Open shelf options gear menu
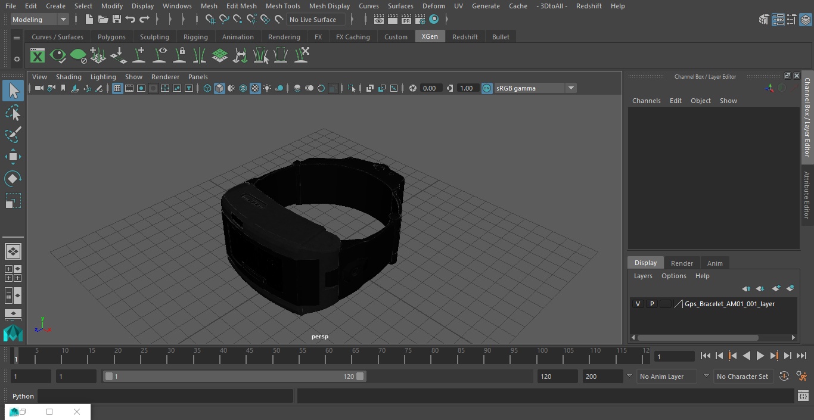 pyautogui.click(x=17, y=59)
